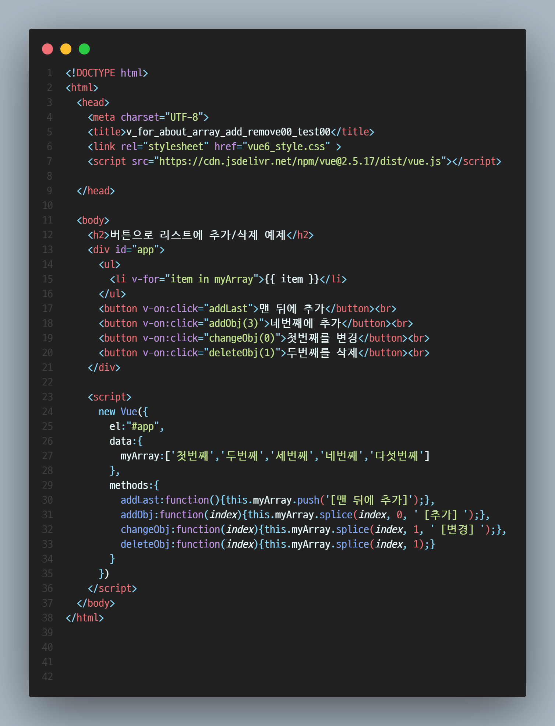
Task: Click the {{ item }} interpolation
Action: click(292, 279)
